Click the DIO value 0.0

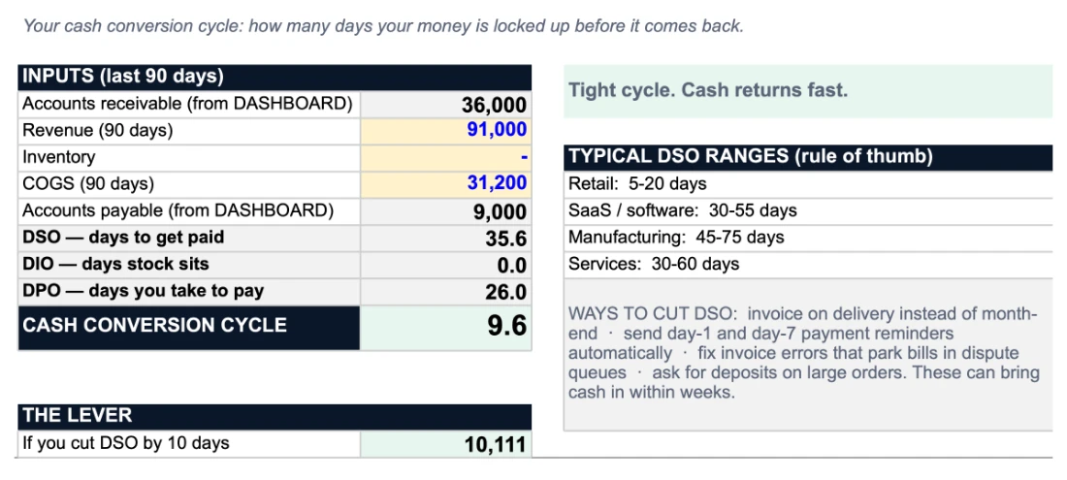[446, 265]
